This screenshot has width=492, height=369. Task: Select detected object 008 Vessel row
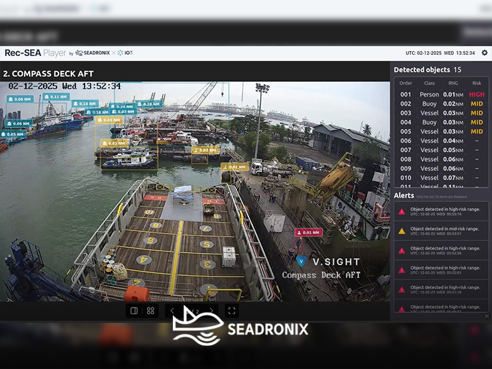[x=442, y=159]
